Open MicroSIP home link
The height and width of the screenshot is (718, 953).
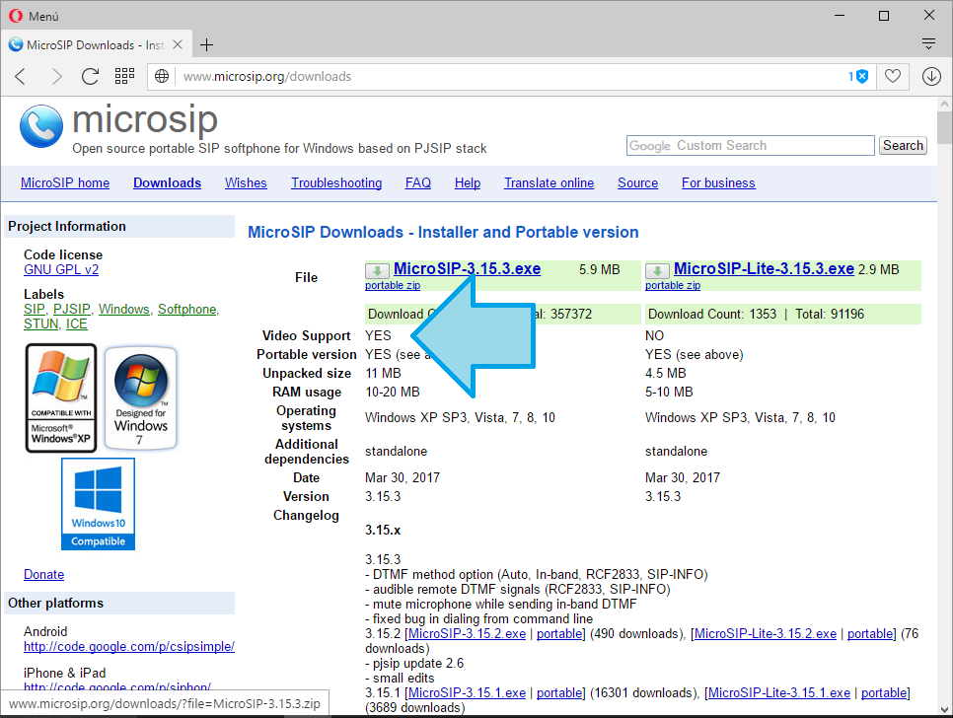point(65,182)
